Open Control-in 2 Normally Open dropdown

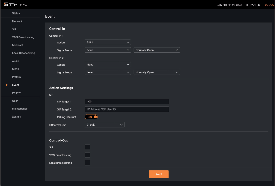[156, 72]
